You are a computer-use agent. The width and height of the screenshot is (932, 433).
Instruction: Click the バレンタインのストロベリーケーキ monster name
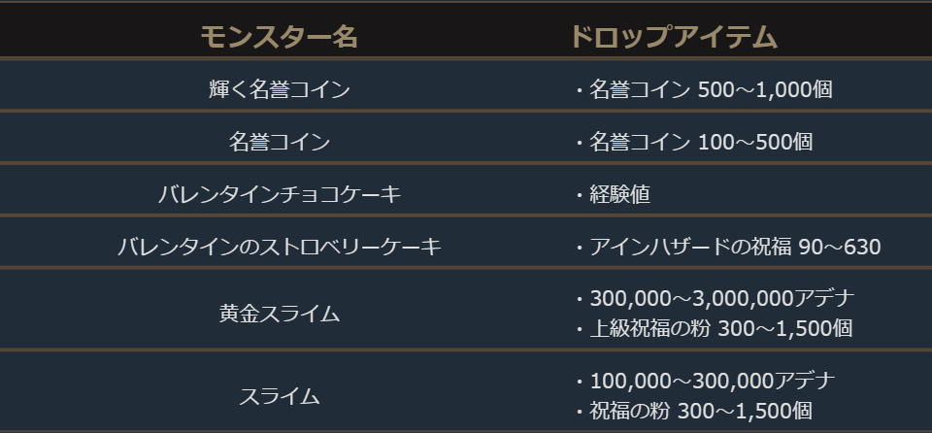279,247
